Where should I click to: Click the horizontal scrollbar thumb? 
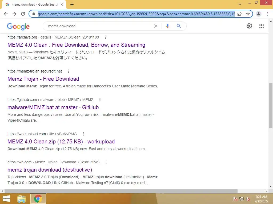[121, 191]
